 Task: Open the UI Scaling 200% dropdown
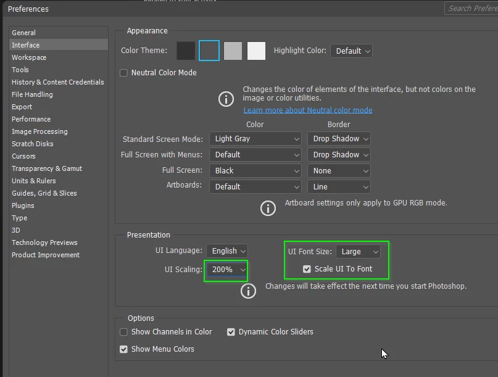[226, 270]
